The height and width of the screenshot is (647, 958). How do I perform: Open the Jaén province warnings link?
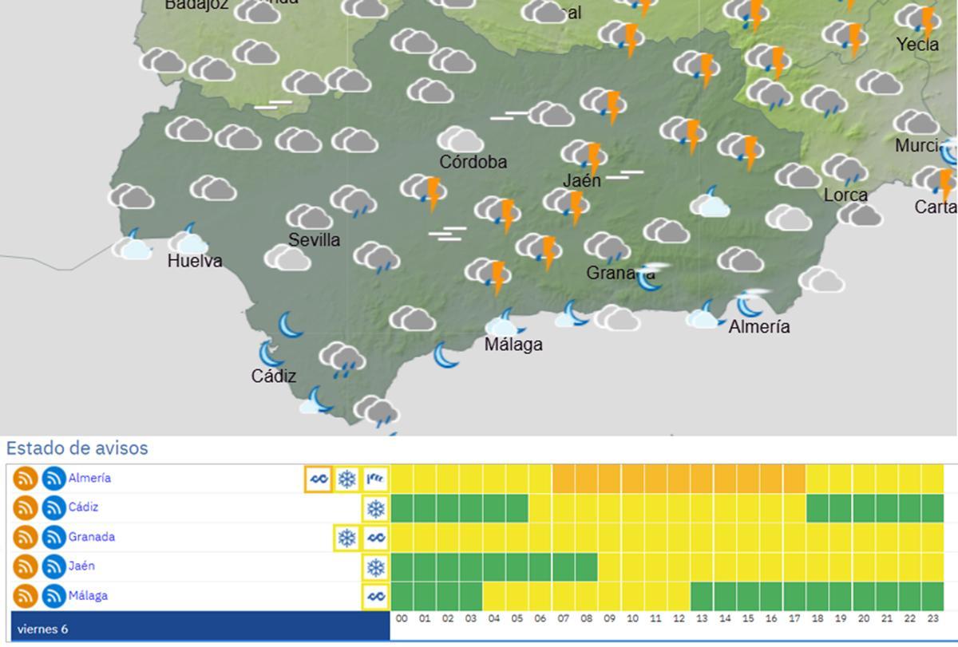[x=81, y=566]
